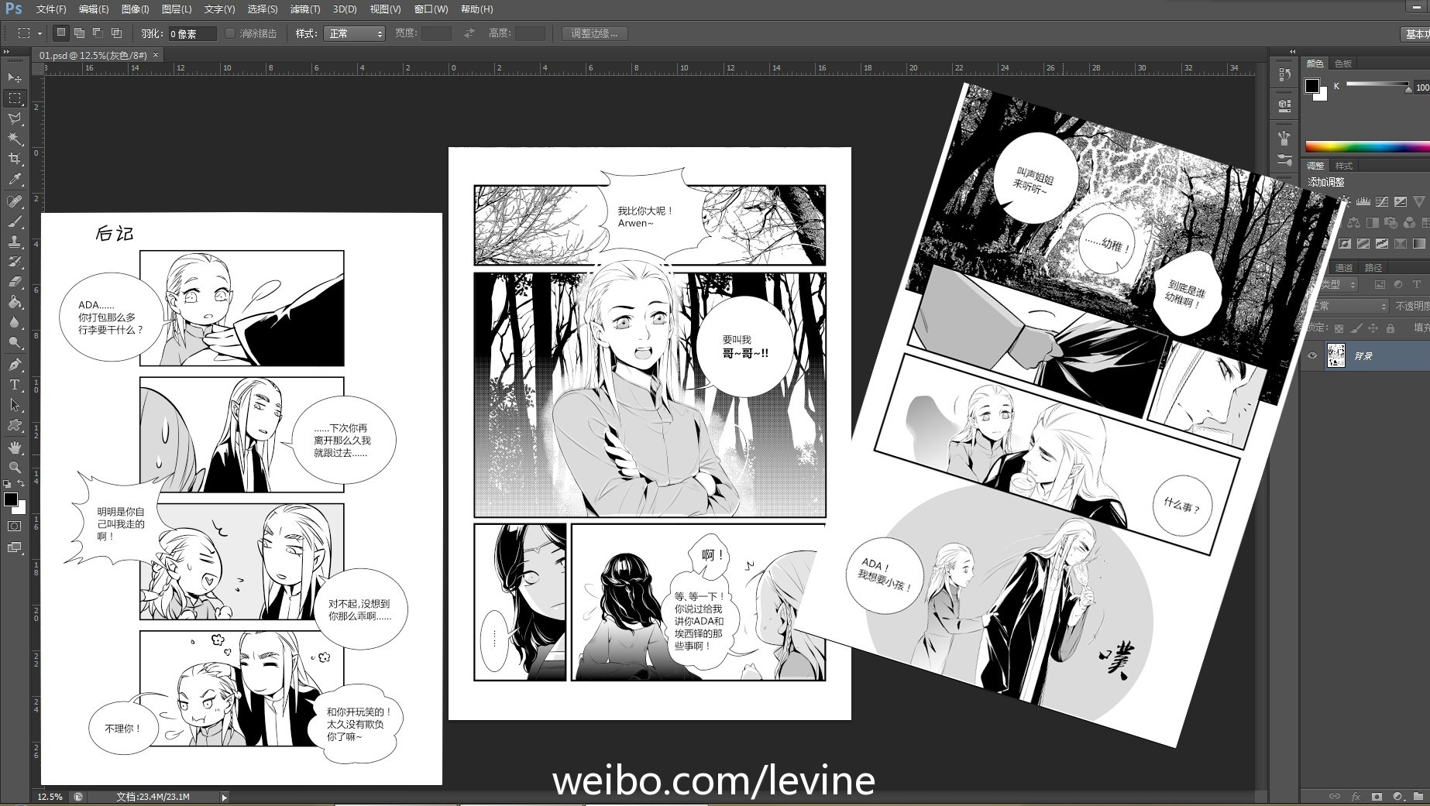This screenshot has width=1430, height=806.
Task: Select the Crop tool
Action: [x=15, y=159]
